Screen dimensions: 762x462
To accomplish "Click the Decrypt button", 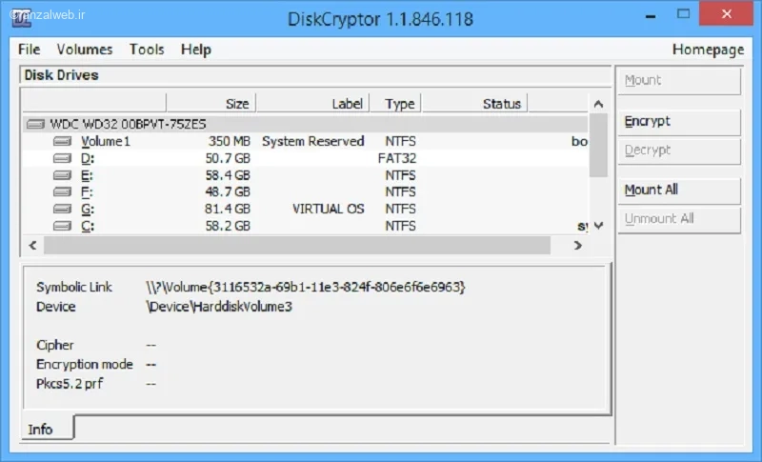I will coord(679,151).
